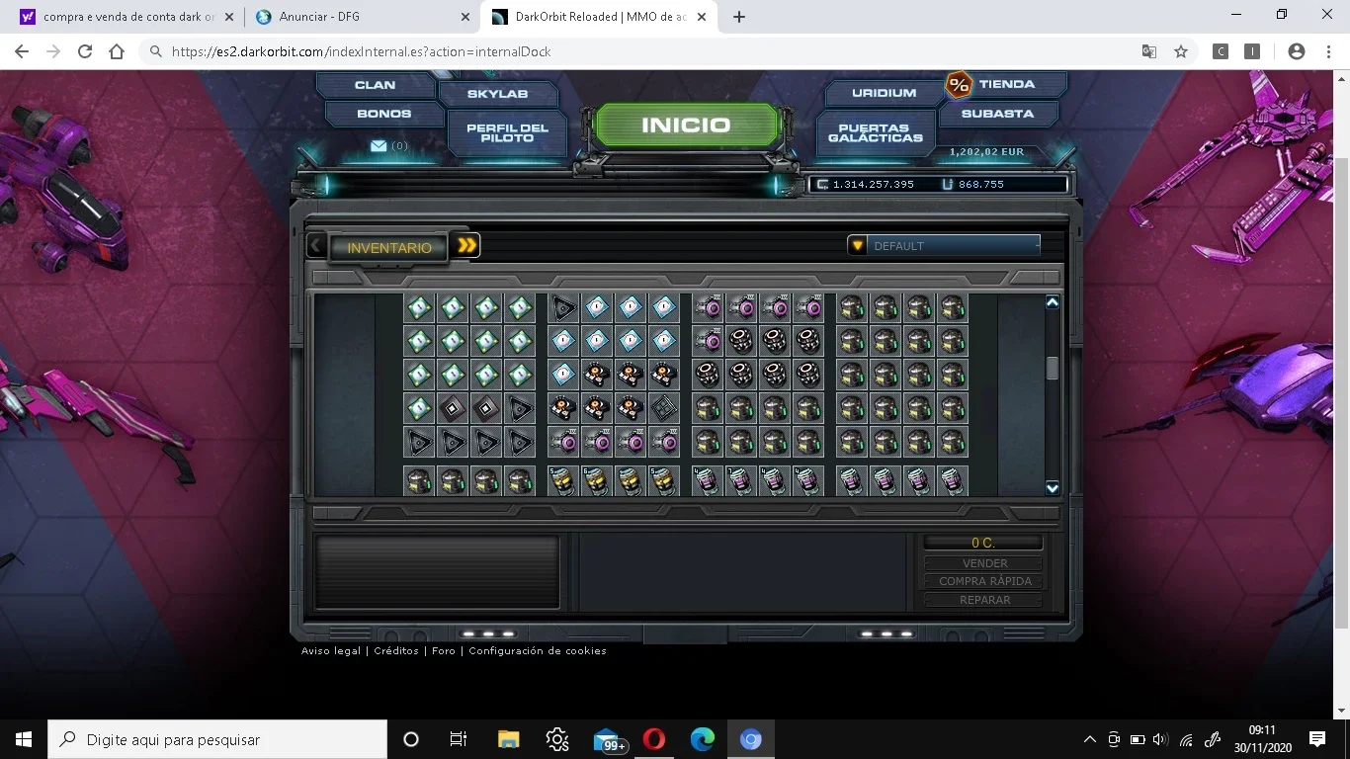Open PERFIL DEL PILOTO
Viewport: 1350px width, 759px height.
508,132
